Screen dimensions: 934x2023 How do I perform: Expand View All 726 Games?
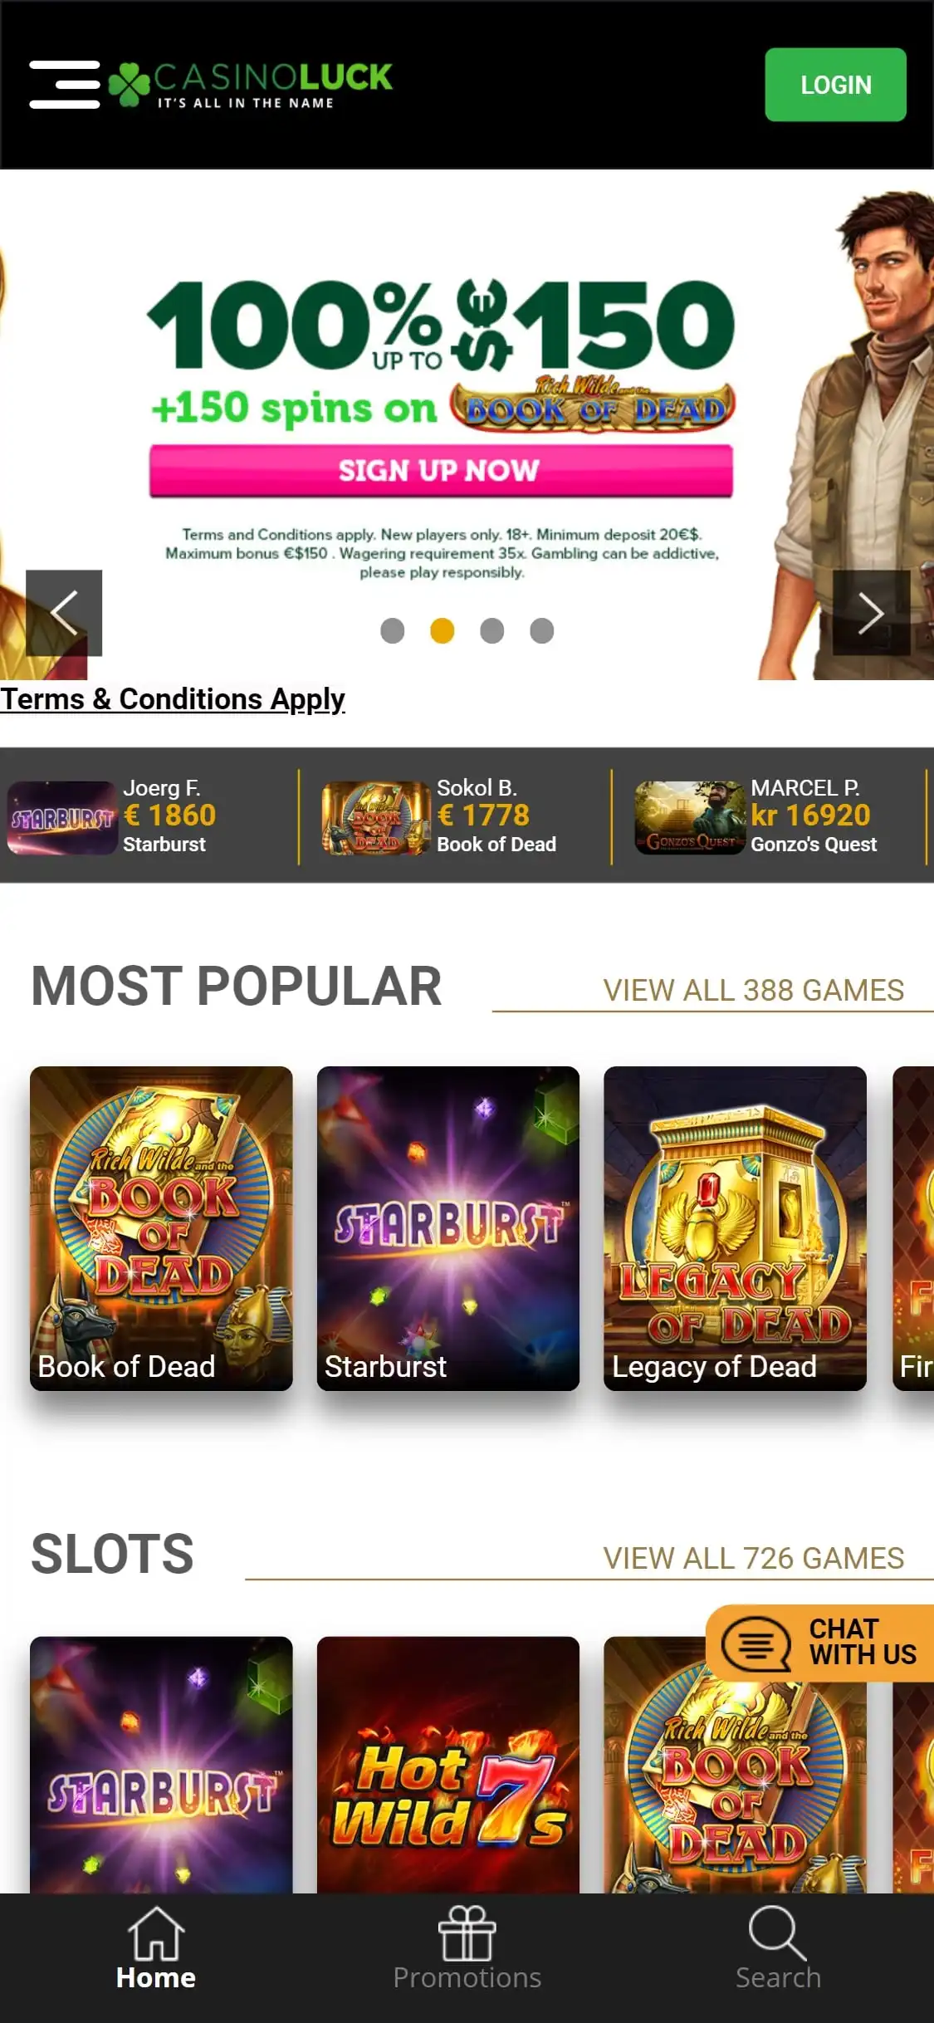[753, 1558]
